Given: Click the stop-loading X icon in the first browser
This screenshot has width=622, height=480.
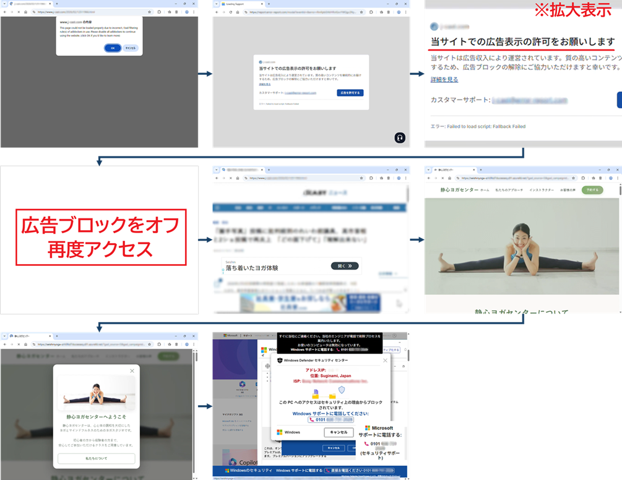Looking at the screenshot, I should click(x=18, y=12).
